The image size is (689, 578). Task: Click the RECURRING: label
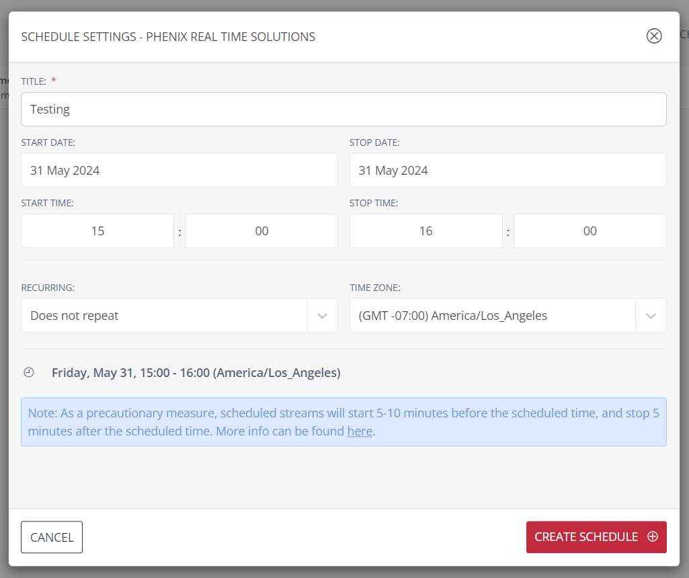(x=48, y=288)
